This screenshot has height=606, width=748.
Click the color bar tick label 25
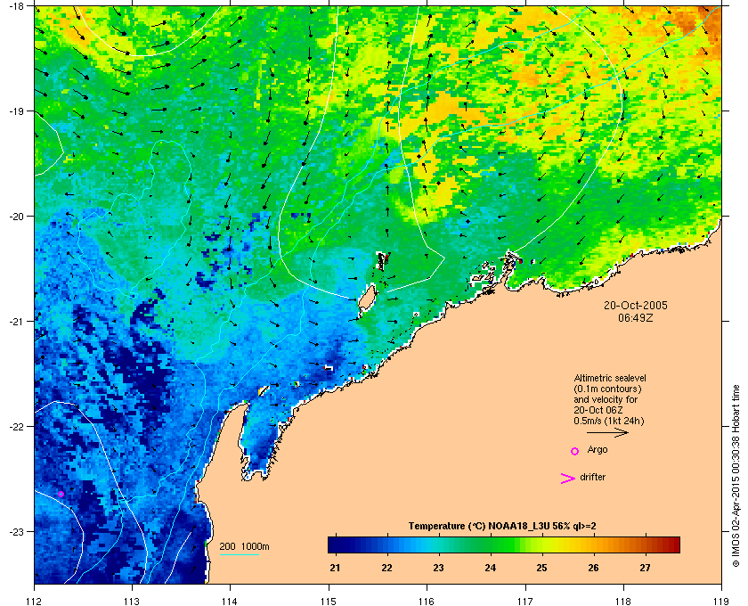(x=541, y=568)
